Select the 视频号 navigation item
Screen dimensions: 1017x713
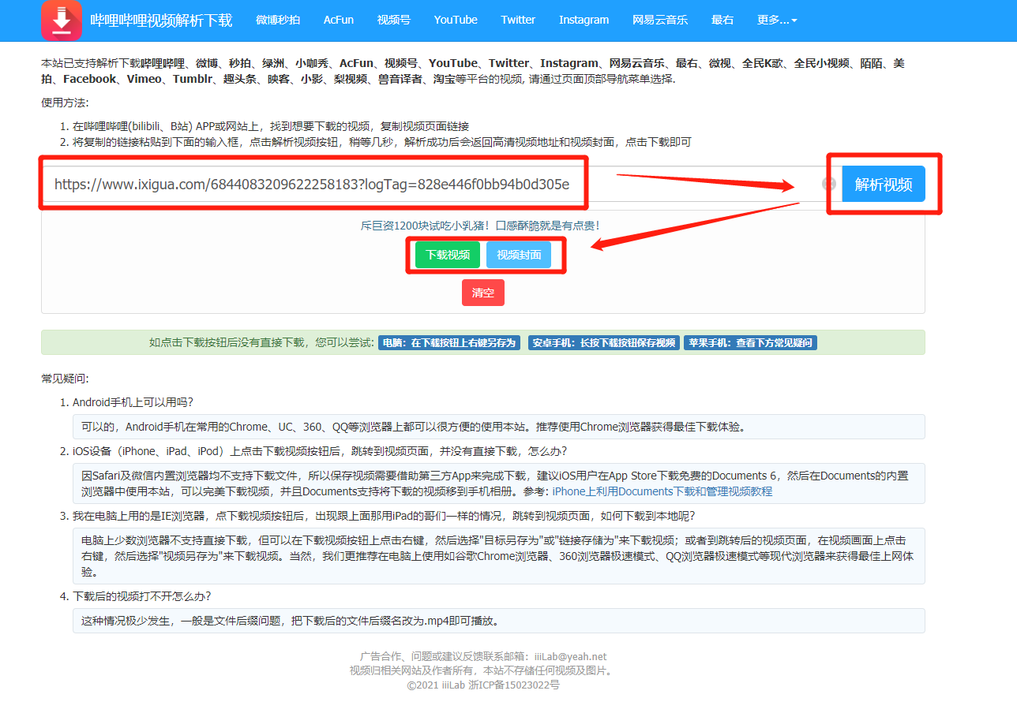[x=394, y=21]
